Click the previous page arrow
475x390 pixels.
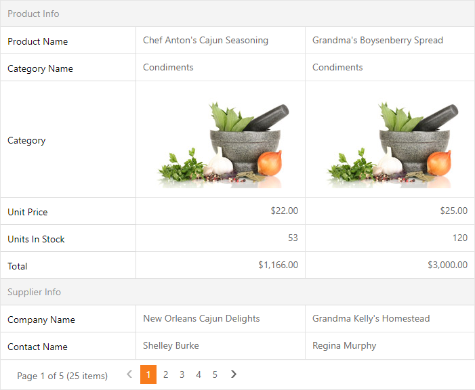(129, 374)
